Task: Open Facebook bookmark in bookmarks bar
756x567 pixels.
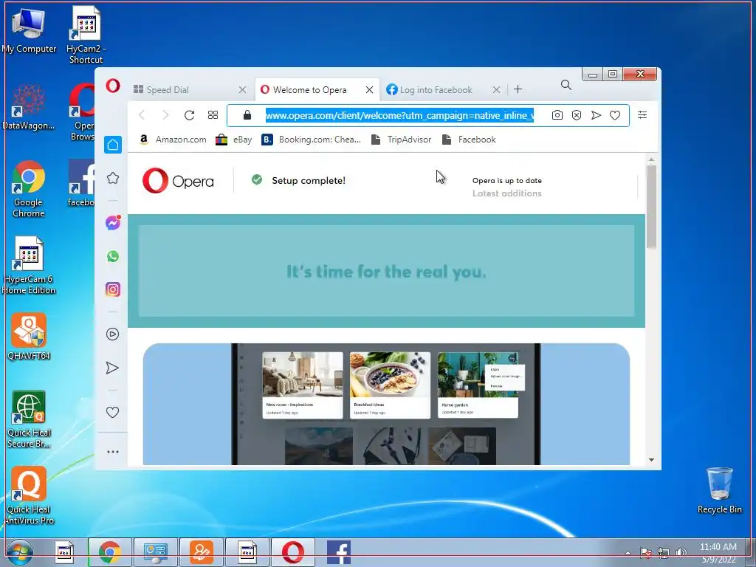Action: (x=469, y=140)
